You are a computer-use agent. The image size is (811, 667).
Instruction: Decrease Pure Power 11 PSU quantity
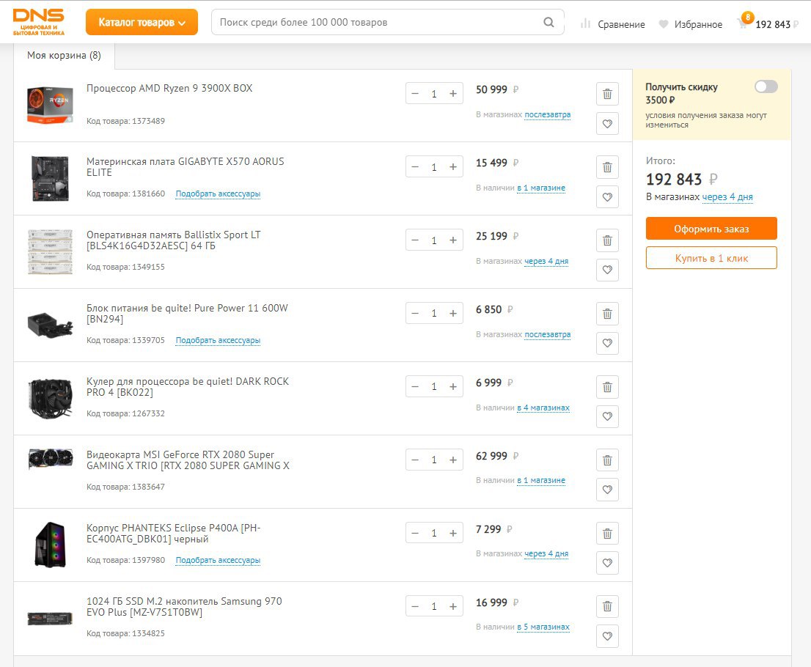click(415, 313)
